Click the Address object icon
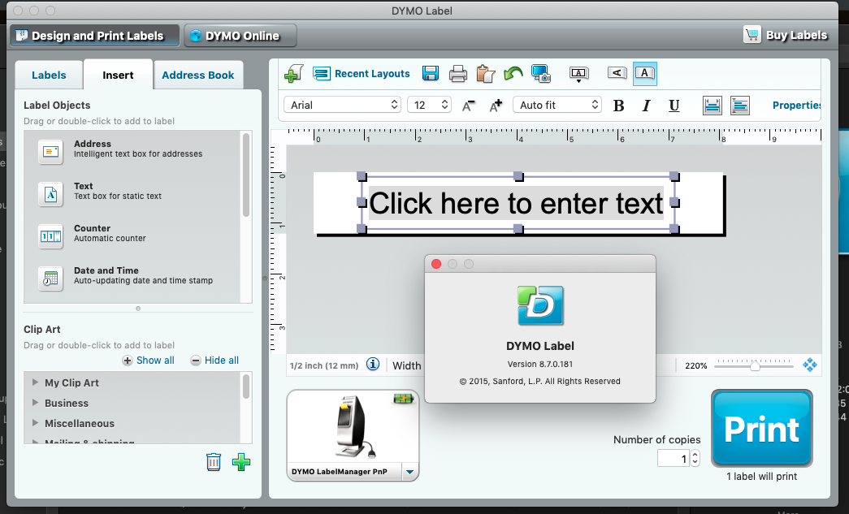The image size is (849, 514). 51,152
